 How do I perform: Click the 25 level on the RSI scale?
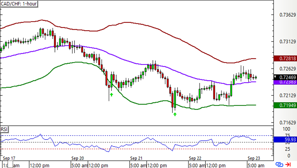click(288, 149)
